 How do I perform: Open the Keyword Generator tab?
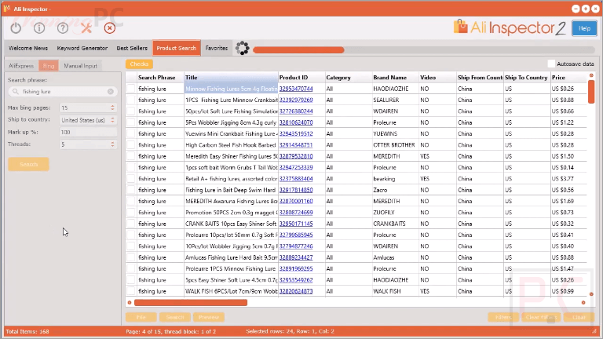[x=82, y=48]
